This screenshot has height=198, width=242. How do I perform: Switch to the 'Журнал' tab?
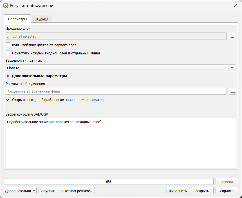click(x=41, y=19)
